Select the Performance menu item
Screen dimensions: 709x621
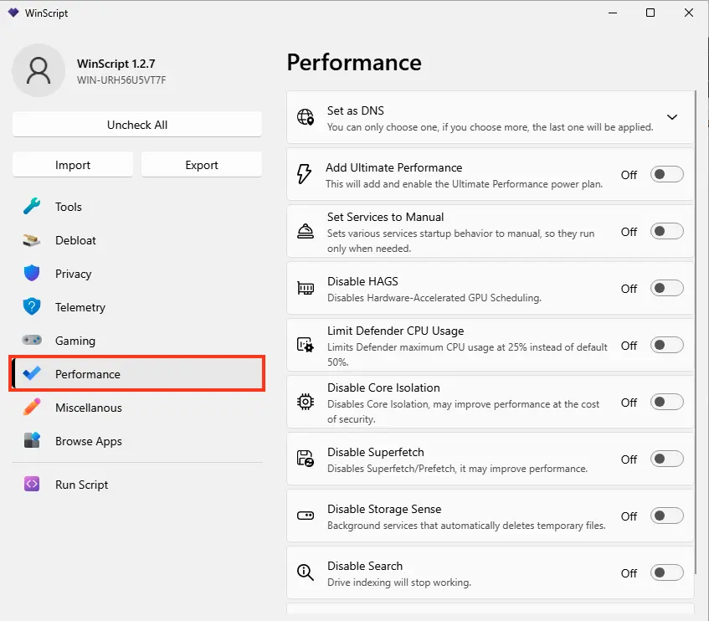click(137, 374)
